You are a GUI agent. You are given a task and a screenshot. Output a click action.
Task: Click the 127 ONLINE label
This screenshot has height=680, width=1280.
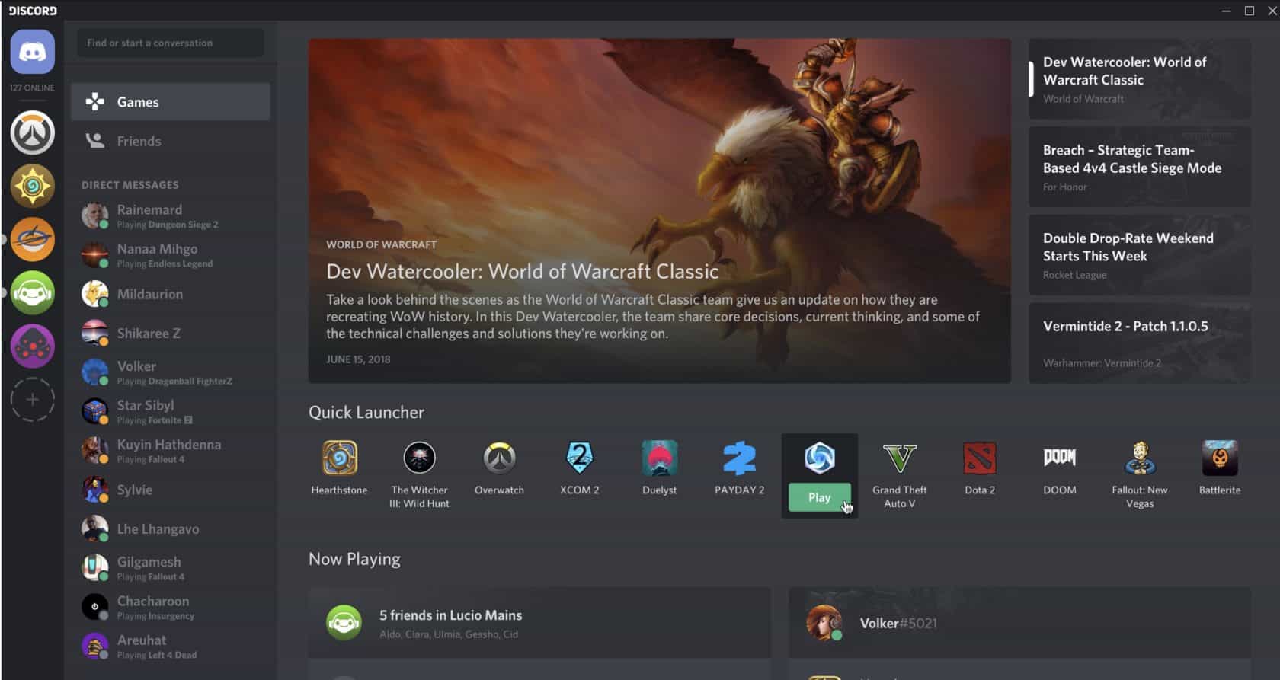tap(32, 88)
